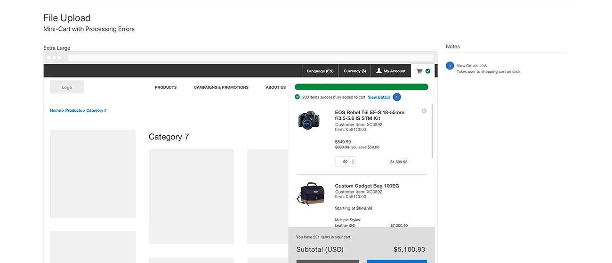The image size is (612, 263).
Task: Click the mini-cart vertical scrollbar
Action: [432, 131]
